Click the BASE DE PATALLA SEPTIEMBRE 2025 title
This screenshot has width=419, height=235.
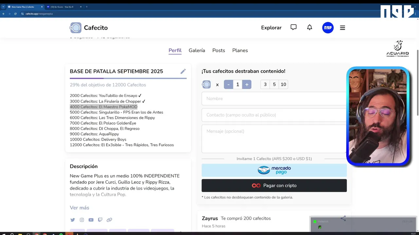pyautogui.click(x=116, y=71)
